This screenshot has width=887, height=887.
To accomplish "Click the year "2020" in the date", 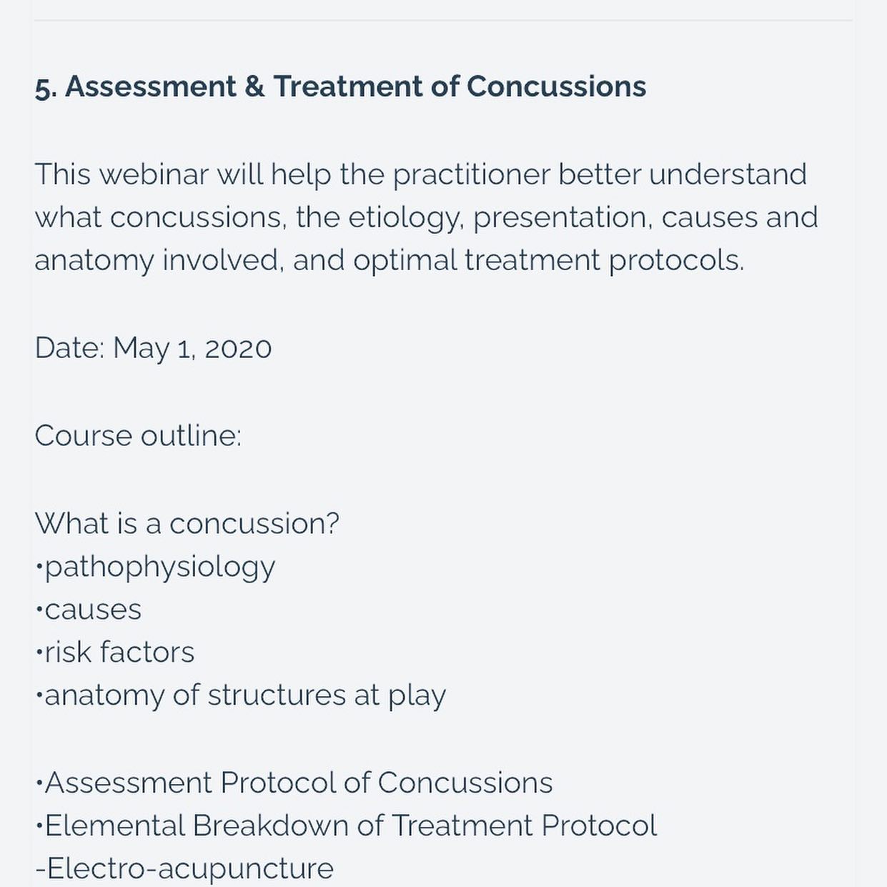I will [x=237, y=349].
